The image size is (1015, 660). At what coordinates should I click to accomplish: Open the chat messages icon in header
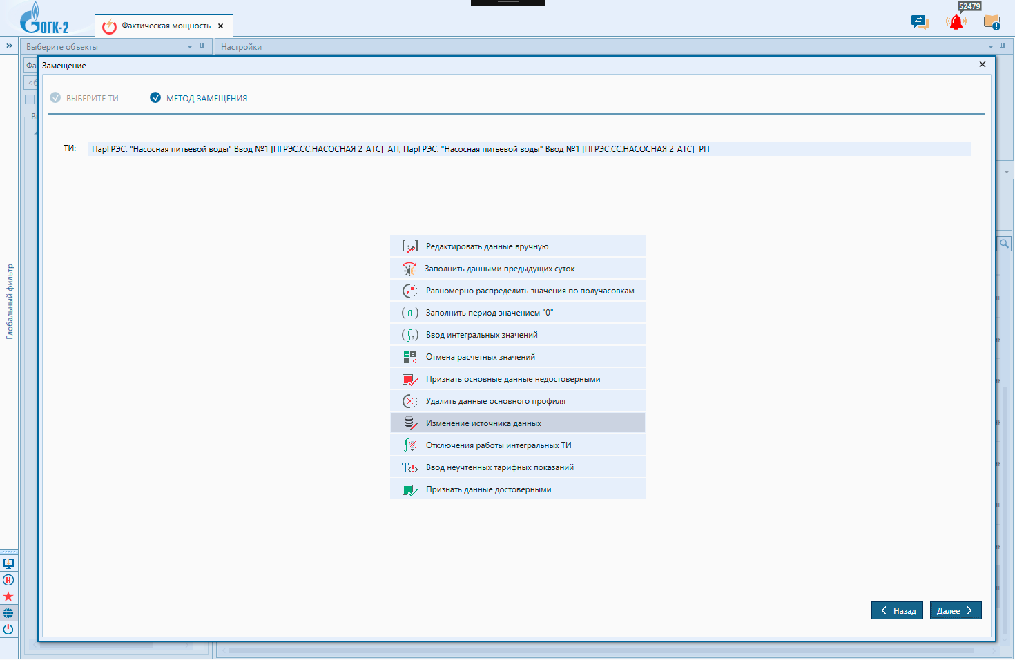point(920,22)
